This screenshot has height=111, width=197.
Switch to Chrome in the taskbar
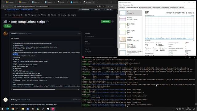(13, 109)
